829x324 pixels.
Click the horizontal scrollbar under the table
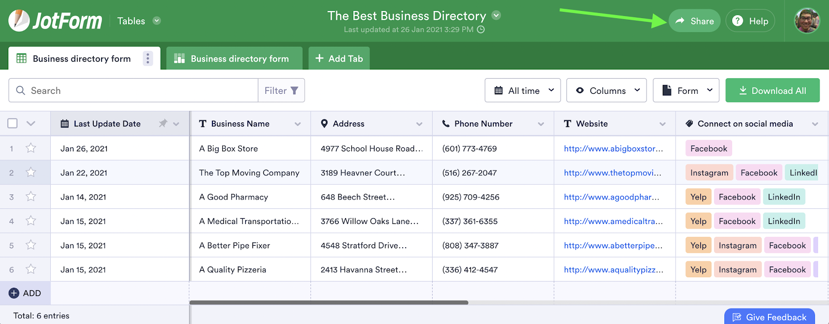pos(329,302)
